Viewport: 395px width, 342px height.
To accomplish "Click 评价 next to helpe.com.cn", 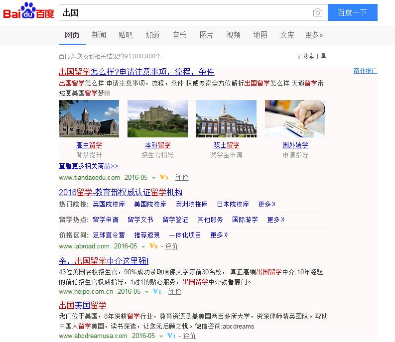I will click(175, 292).
